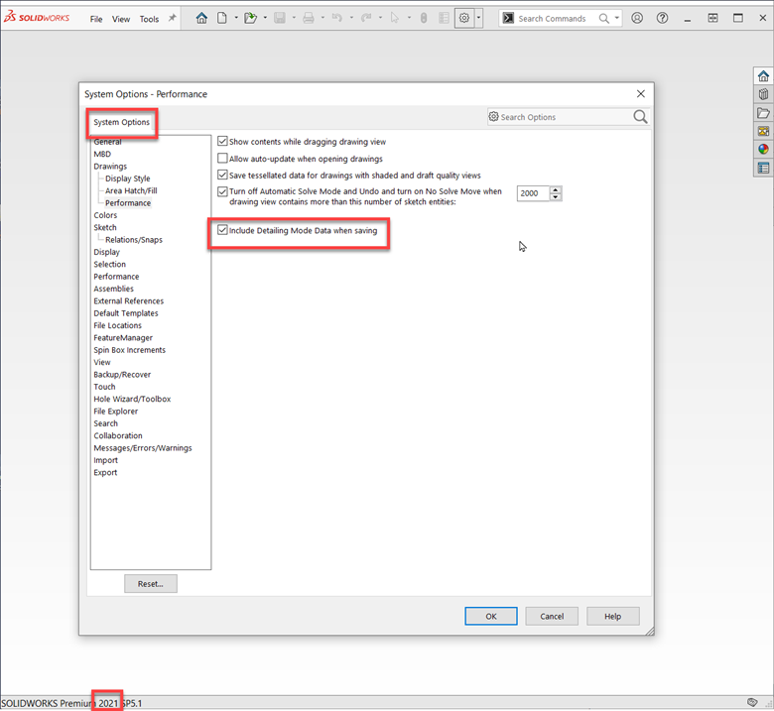Select the System Options tab
Screen dimensions: 774x711
coord(121,122)
